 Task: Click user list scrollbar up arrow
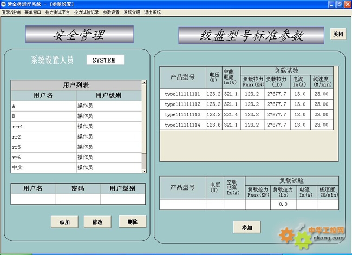tap(144, 82)
